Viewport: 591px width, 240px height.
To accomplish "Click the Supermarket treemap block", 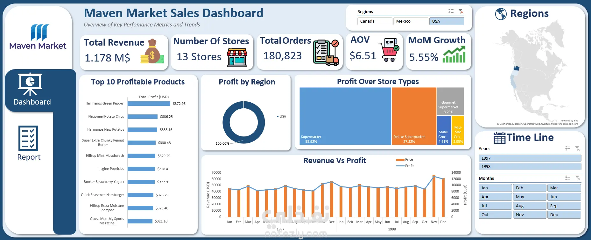I will [345, 116].
